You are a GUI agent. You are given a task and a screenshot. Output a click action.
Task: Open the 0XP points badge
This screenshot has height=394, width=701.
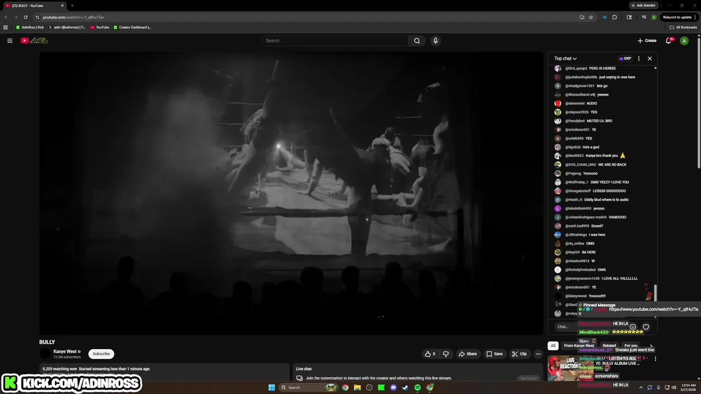tap(625, 59)
